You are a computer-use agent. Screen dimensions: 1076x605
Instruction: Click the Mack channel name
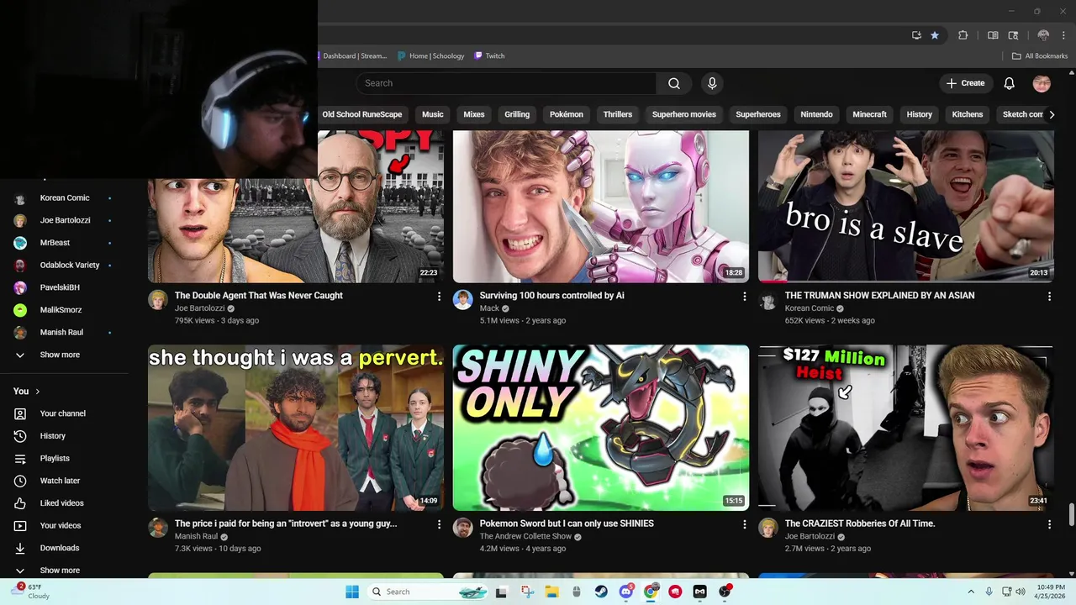pos(489,308)
